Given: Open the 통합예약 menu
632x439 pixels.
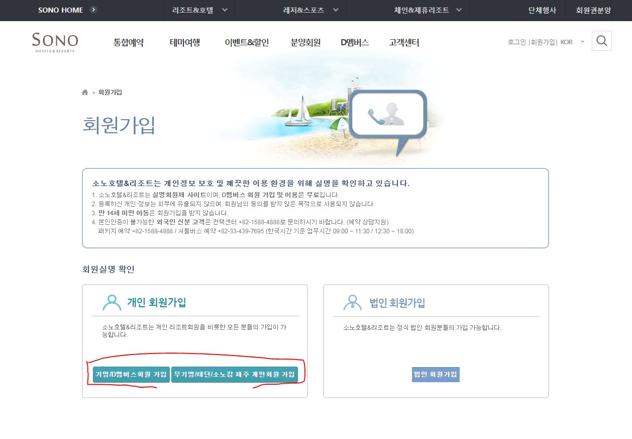Looking at the screenshot, I should point(129,43).
